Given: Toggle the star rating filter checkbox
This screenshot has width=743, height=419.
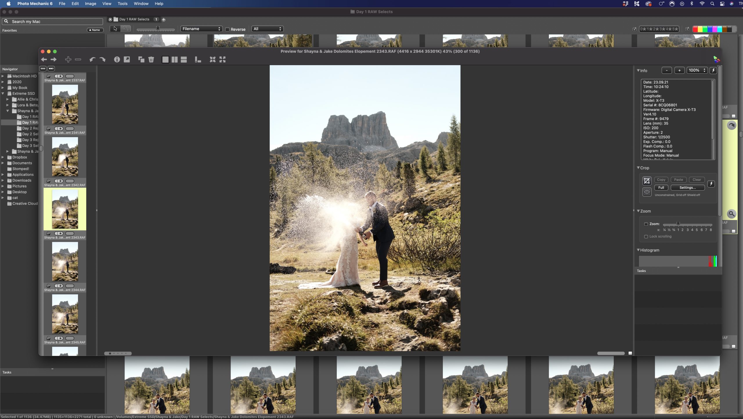Looking at the screenshot, I should 634,29.
